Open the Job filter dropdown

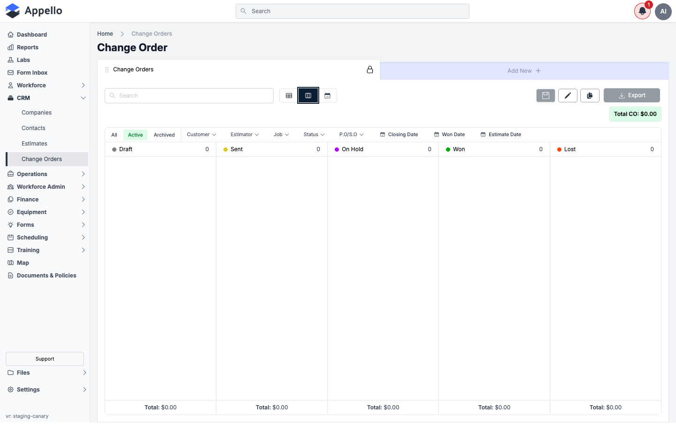point(281,135)
